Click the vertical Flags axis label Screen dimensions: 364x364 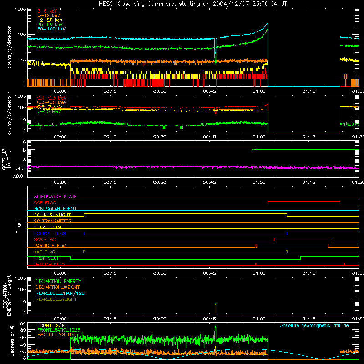click(x=19, y=227)
